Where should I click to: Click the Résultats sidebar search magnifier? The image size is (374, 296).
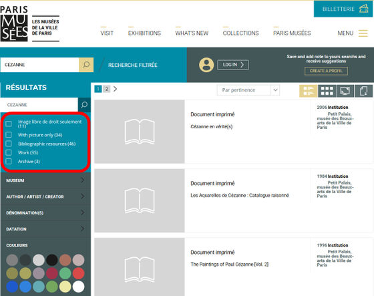coord(84,104)
